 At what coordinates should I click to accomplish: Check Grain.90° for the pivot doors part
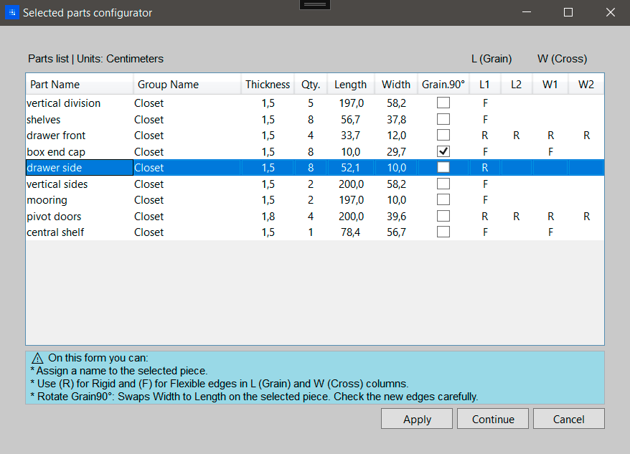click(x=443, y=216)
